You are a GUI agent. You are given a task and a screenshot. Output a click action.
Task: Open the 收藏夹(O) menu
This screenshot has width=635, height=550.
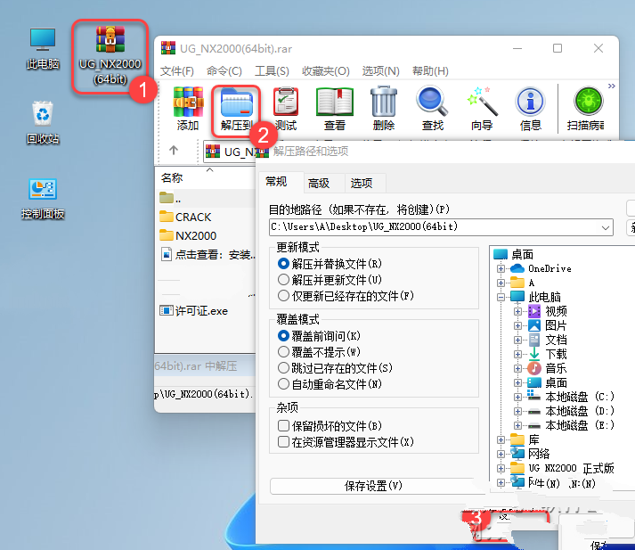pos(326,71)
